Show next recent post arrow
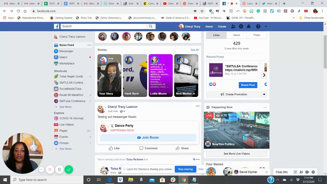 [264, 75]
